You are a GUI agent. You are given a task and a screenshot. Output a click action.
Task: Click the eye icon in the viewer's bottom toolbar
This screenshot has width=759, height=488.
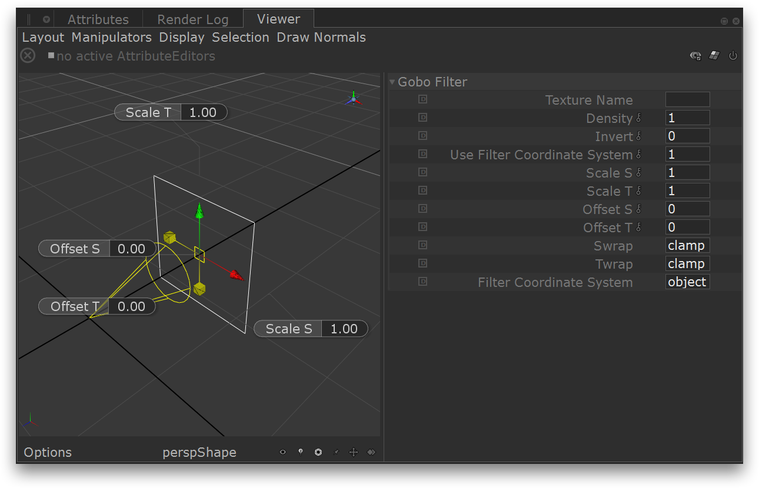[283, 452]
